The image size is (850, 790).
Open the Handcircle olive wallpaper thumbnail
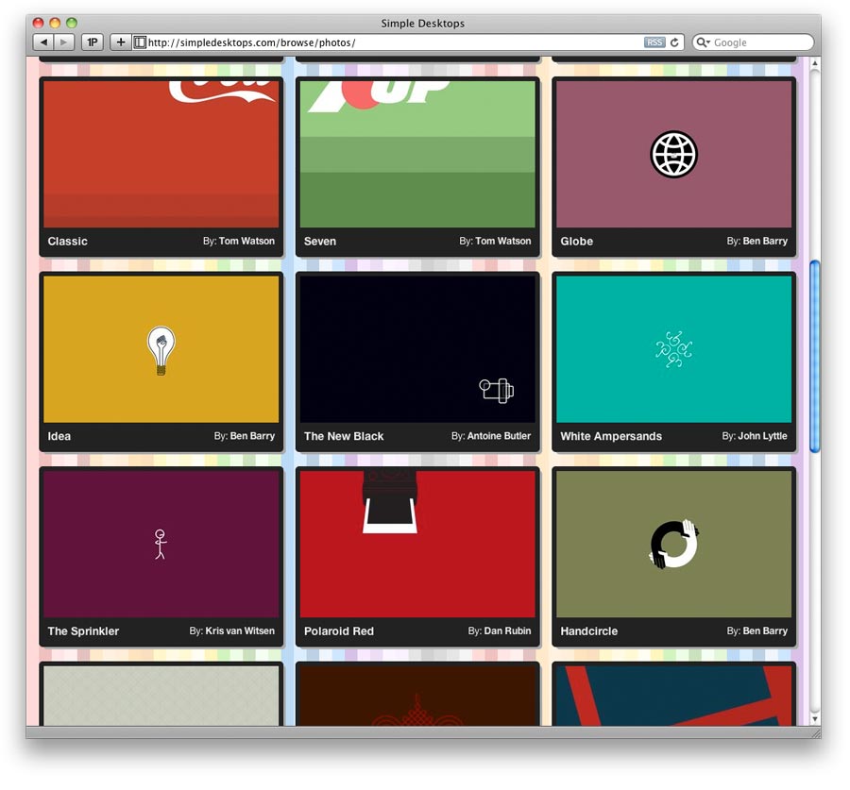click(x=673, y=544)
